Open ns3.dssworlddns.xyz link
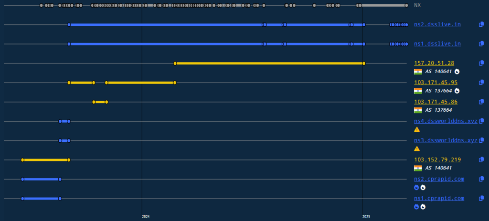This screenshot has height=221, width=489. click(x=445, y=140)
